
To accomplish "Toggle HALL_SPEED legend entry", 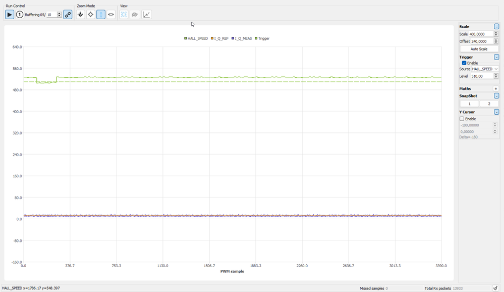I will click(x=196, y=38).
